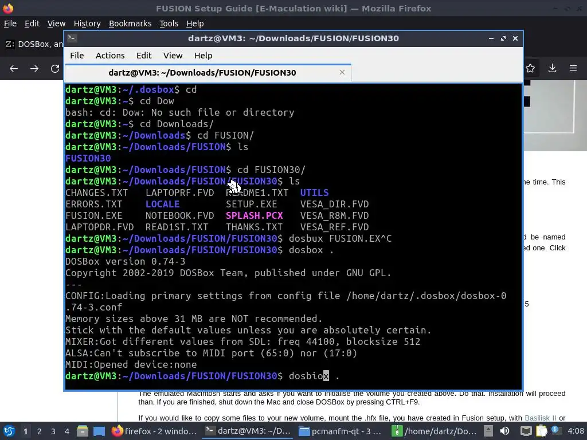Click the clock showing 4:08
This screenshot has height=440, width=587.
[x=576, y=431]
